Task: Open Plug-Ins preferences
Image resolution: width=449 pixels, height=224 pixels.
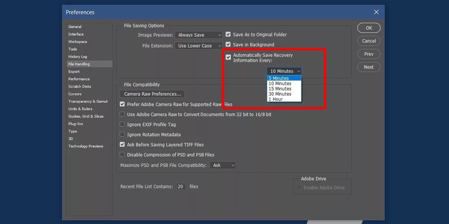Action: [x=89, y=124]
